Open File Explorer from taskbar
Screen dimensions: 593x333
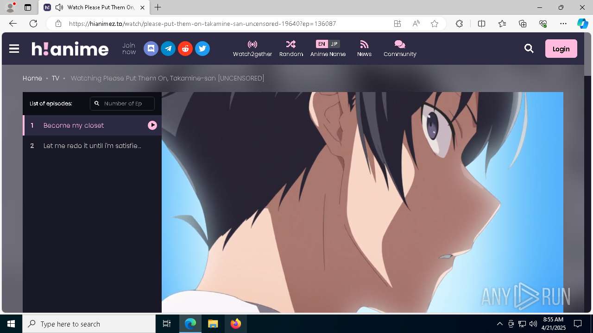[213, 324]
